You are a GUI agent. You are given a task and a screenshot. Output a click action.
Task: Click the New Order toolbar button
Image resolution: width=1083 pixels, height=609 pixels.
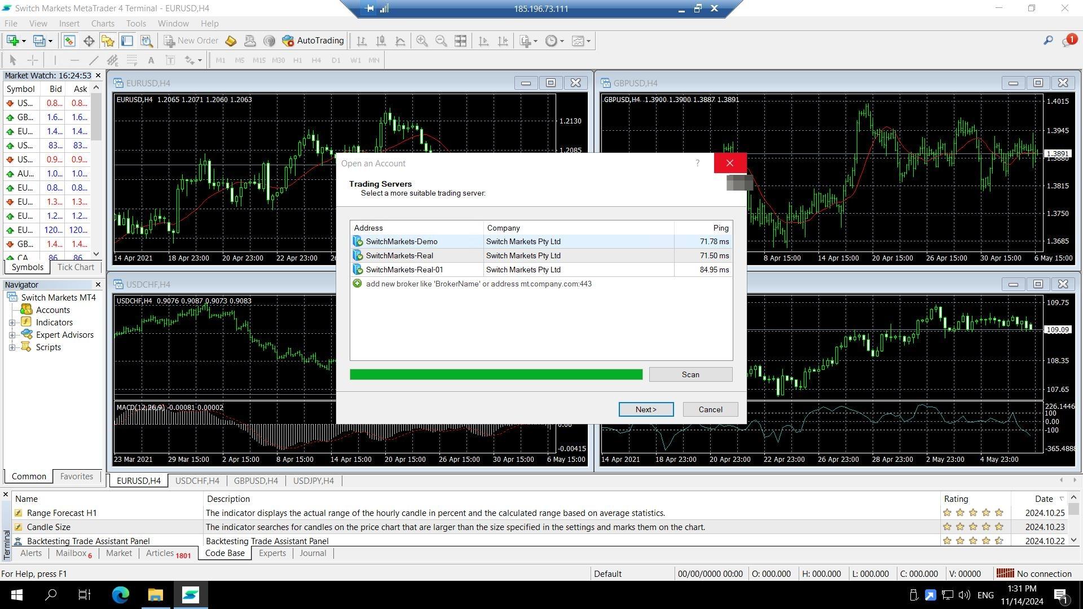tap(191, 41)
